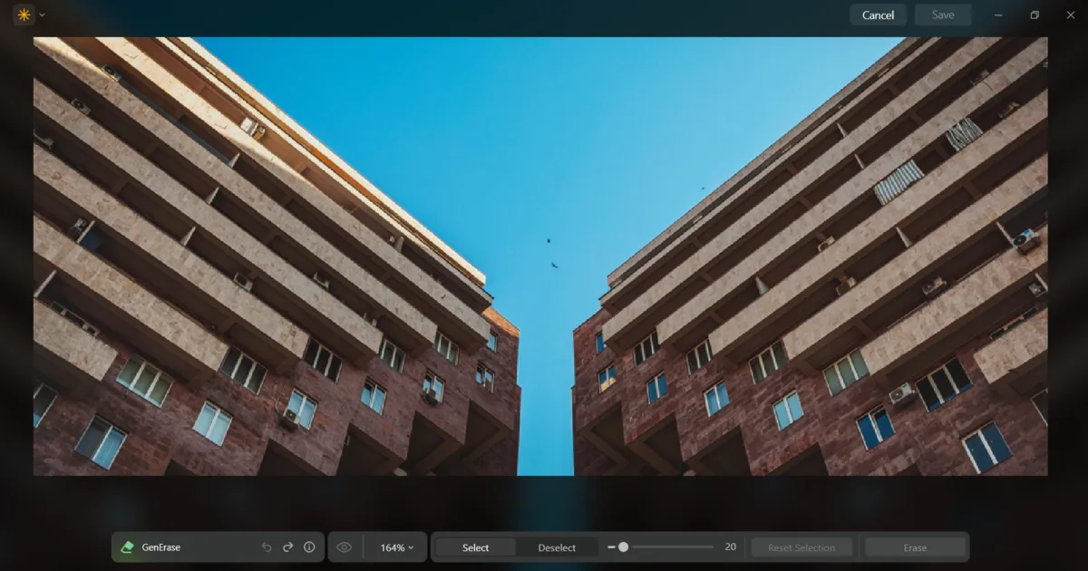Adjust the brush size slider
Viewport: 1088px width, 571px height.
[626, 547]
